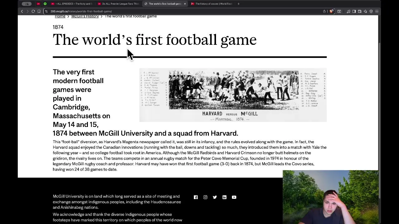The width and height of the screenshot is (399, 224).
Task: Bookmark this page with the bookmark icon
Action: [x=39, y=11]
